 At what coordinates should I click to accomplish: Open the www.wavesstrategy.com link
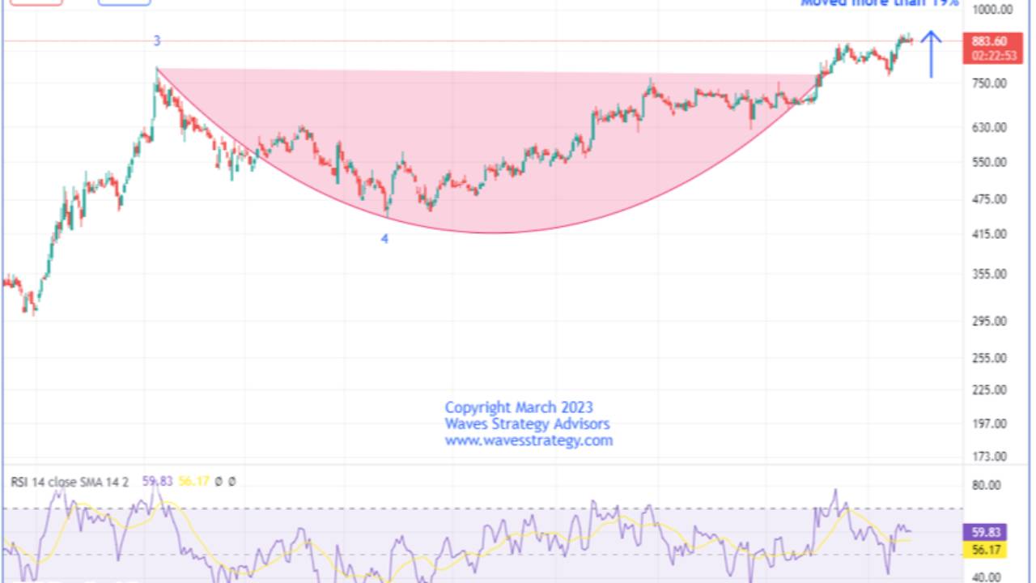pyautogui.click(x=529, y=440)
